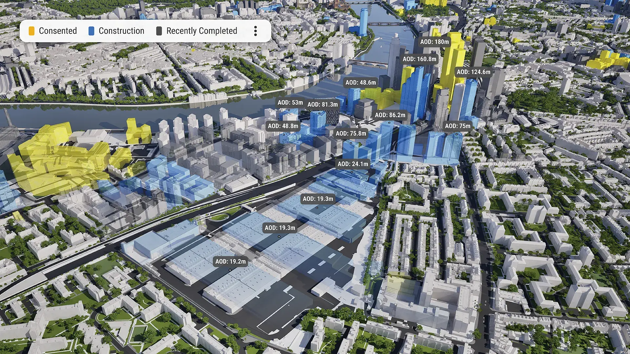Select the AOD: 86.2m height label
This screenshot has height=354, width=630.
click(x=390, y=115)
